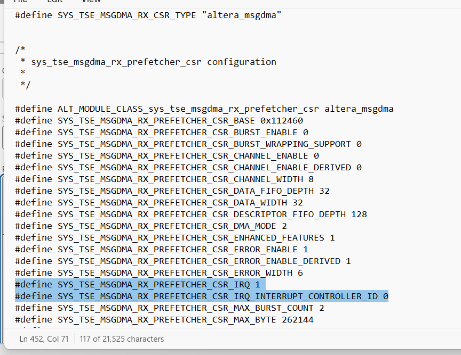The width and height of the screenshot is (461, 355).
Task: Click the CSR_BASE 0x112460 line
Action: [x=158, y=121]
